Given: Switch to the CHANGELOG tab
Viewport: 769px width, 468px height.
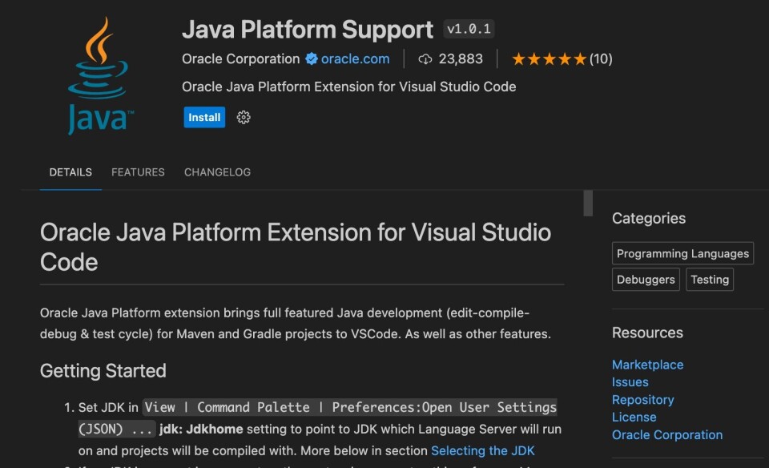Looking at the screenshot, I should (217, 172).
